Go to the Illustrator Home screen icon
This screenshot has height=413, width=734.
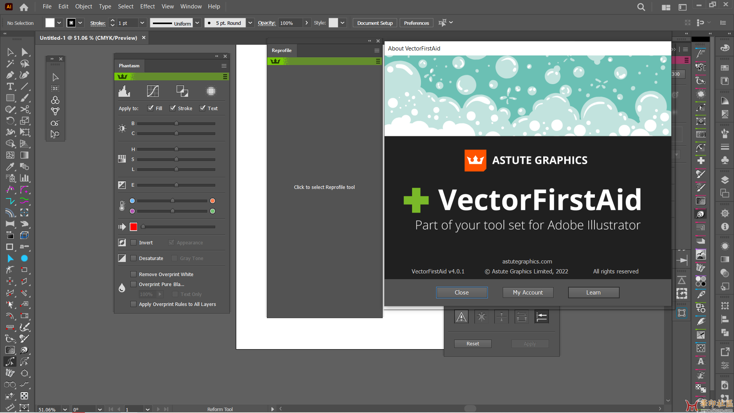[x=24, y=7]
